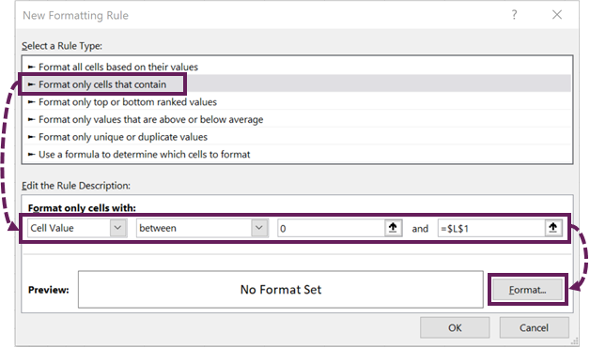590x347 pixels.
Task: Choose 'Format only top or bottom ranked values'
Action: tap(297, 102)
